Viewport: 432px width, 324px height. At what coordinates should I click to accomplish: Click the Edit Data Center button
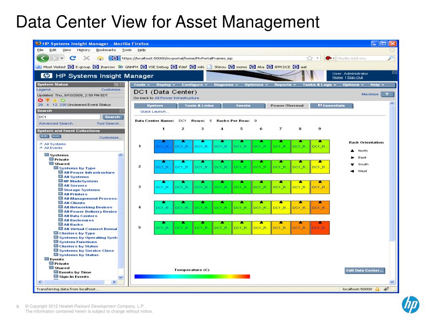coord(365,270)
